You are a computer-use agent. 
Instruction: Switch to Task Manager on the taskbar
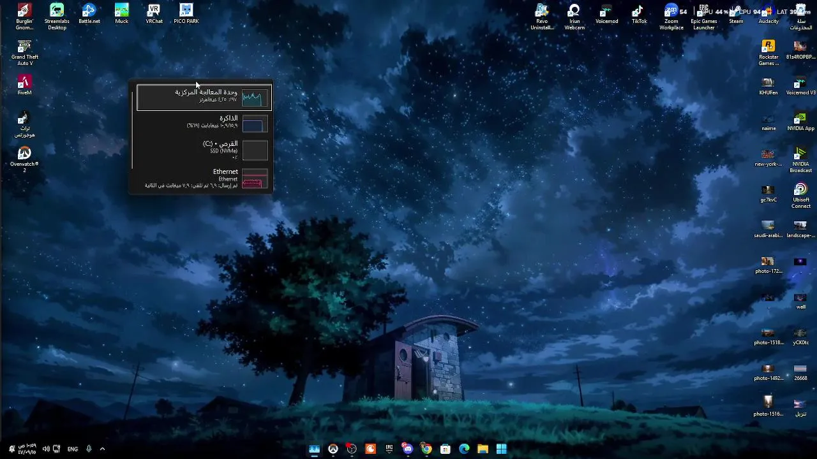pyautogui.click(x=314, y=449)
